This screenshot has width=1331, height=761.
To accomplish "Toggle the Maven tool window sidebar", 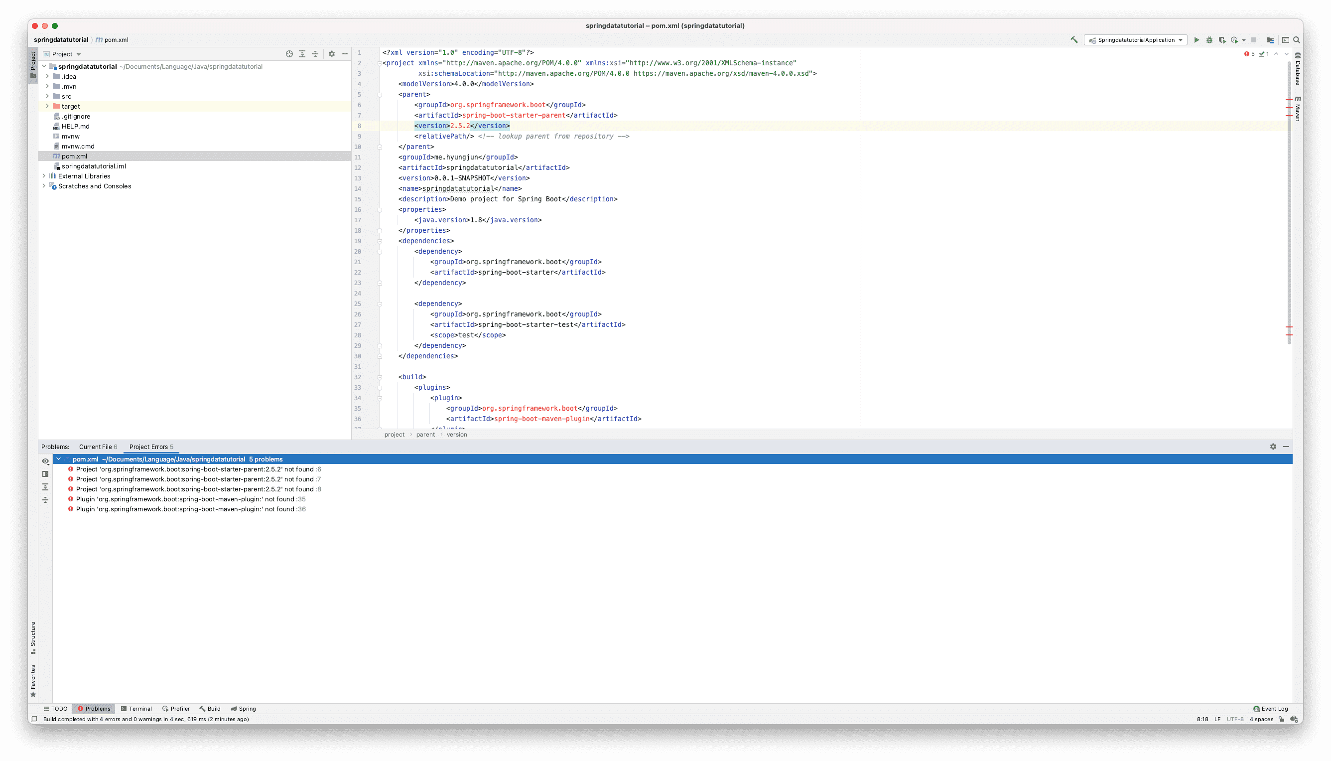I will [x=1298, y=109].
